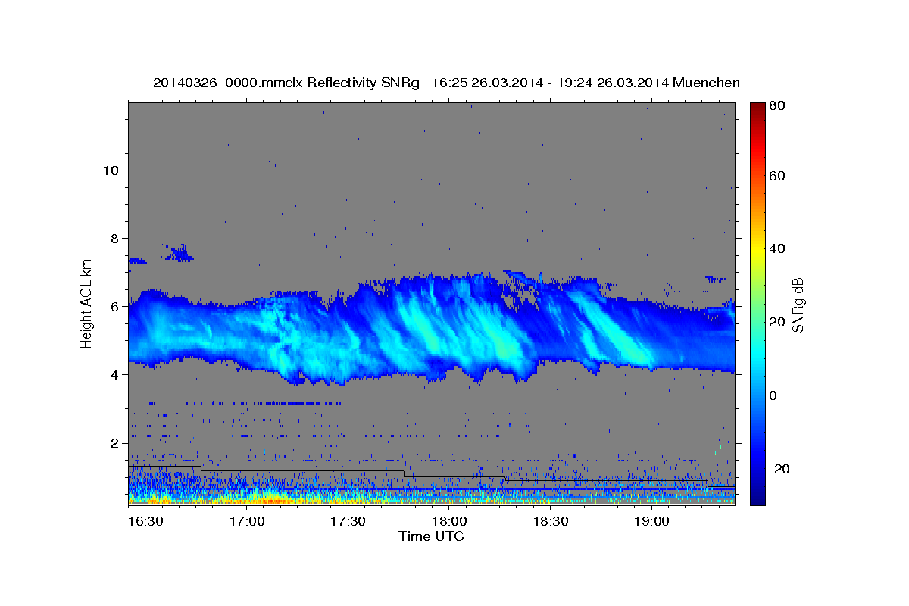
Task: Click the 'Height AGL km' axis label
Action: [87, 303]
